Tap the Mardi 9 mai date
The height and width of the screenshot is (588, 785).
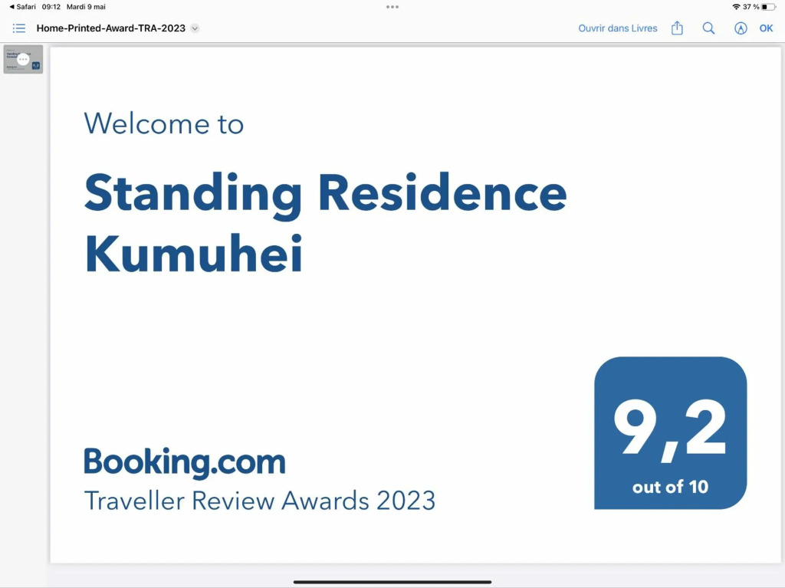point(86,6)
